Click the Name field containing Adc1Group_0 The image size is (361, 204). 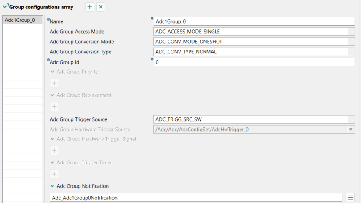pyautogui.click(x=253, y=21)
